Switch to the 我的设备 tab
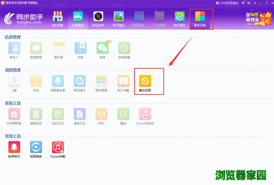Viewport: 274px width, 185px height. click(x=58, y=19)
